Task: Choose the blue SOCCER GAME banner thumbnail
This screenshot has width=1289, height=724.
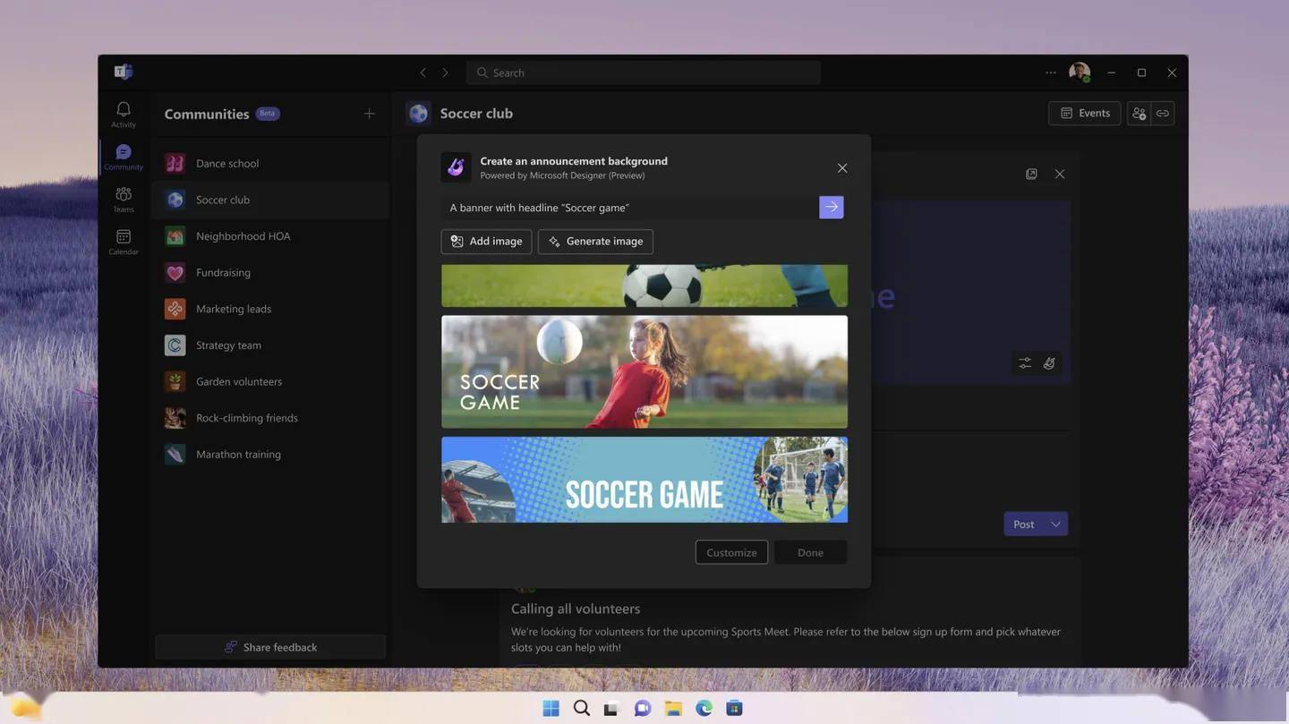Action: tap(644, 480)
